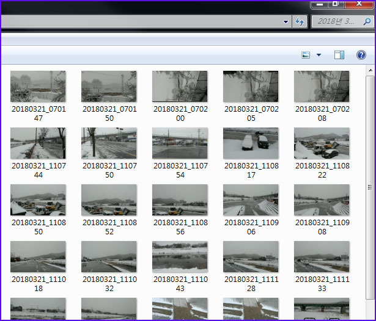376x321 pixels.
Task: Click the change view icon
Action: point(306,55)
